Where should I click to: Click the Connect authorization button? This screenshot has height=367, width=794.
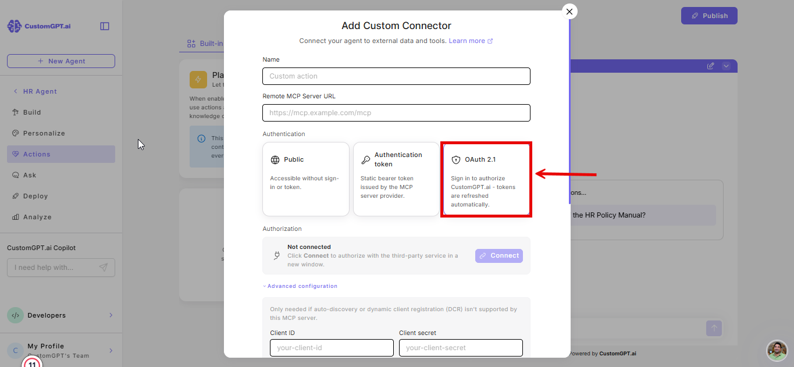point(499,256)
